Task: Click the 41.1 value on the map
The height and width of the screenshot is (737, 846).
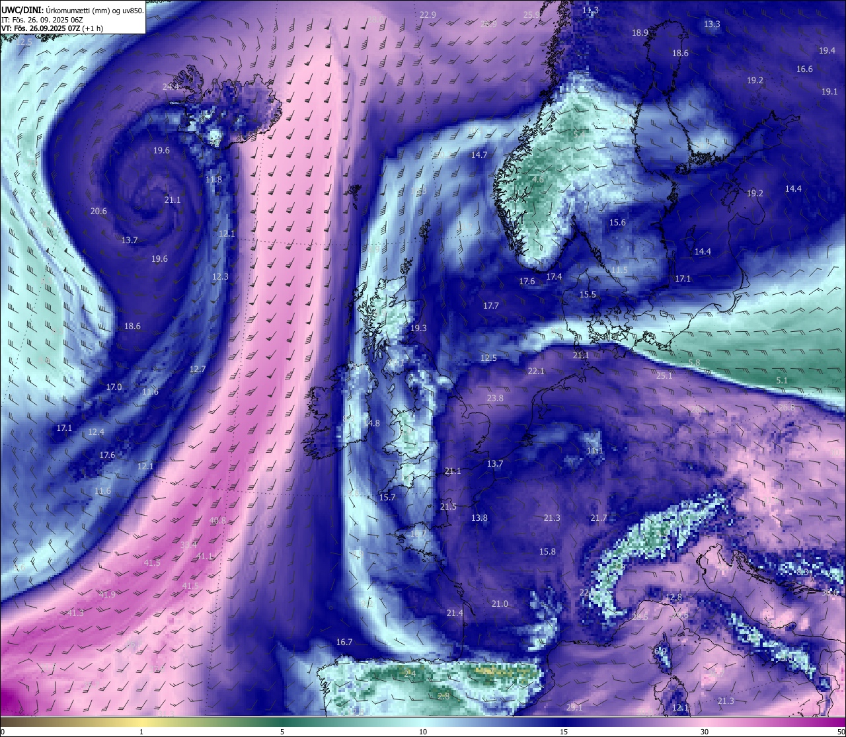Action: [205, 556]
